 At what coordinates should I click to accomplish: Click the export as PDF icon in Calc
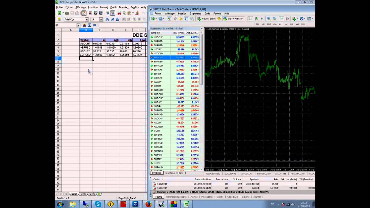90,13
